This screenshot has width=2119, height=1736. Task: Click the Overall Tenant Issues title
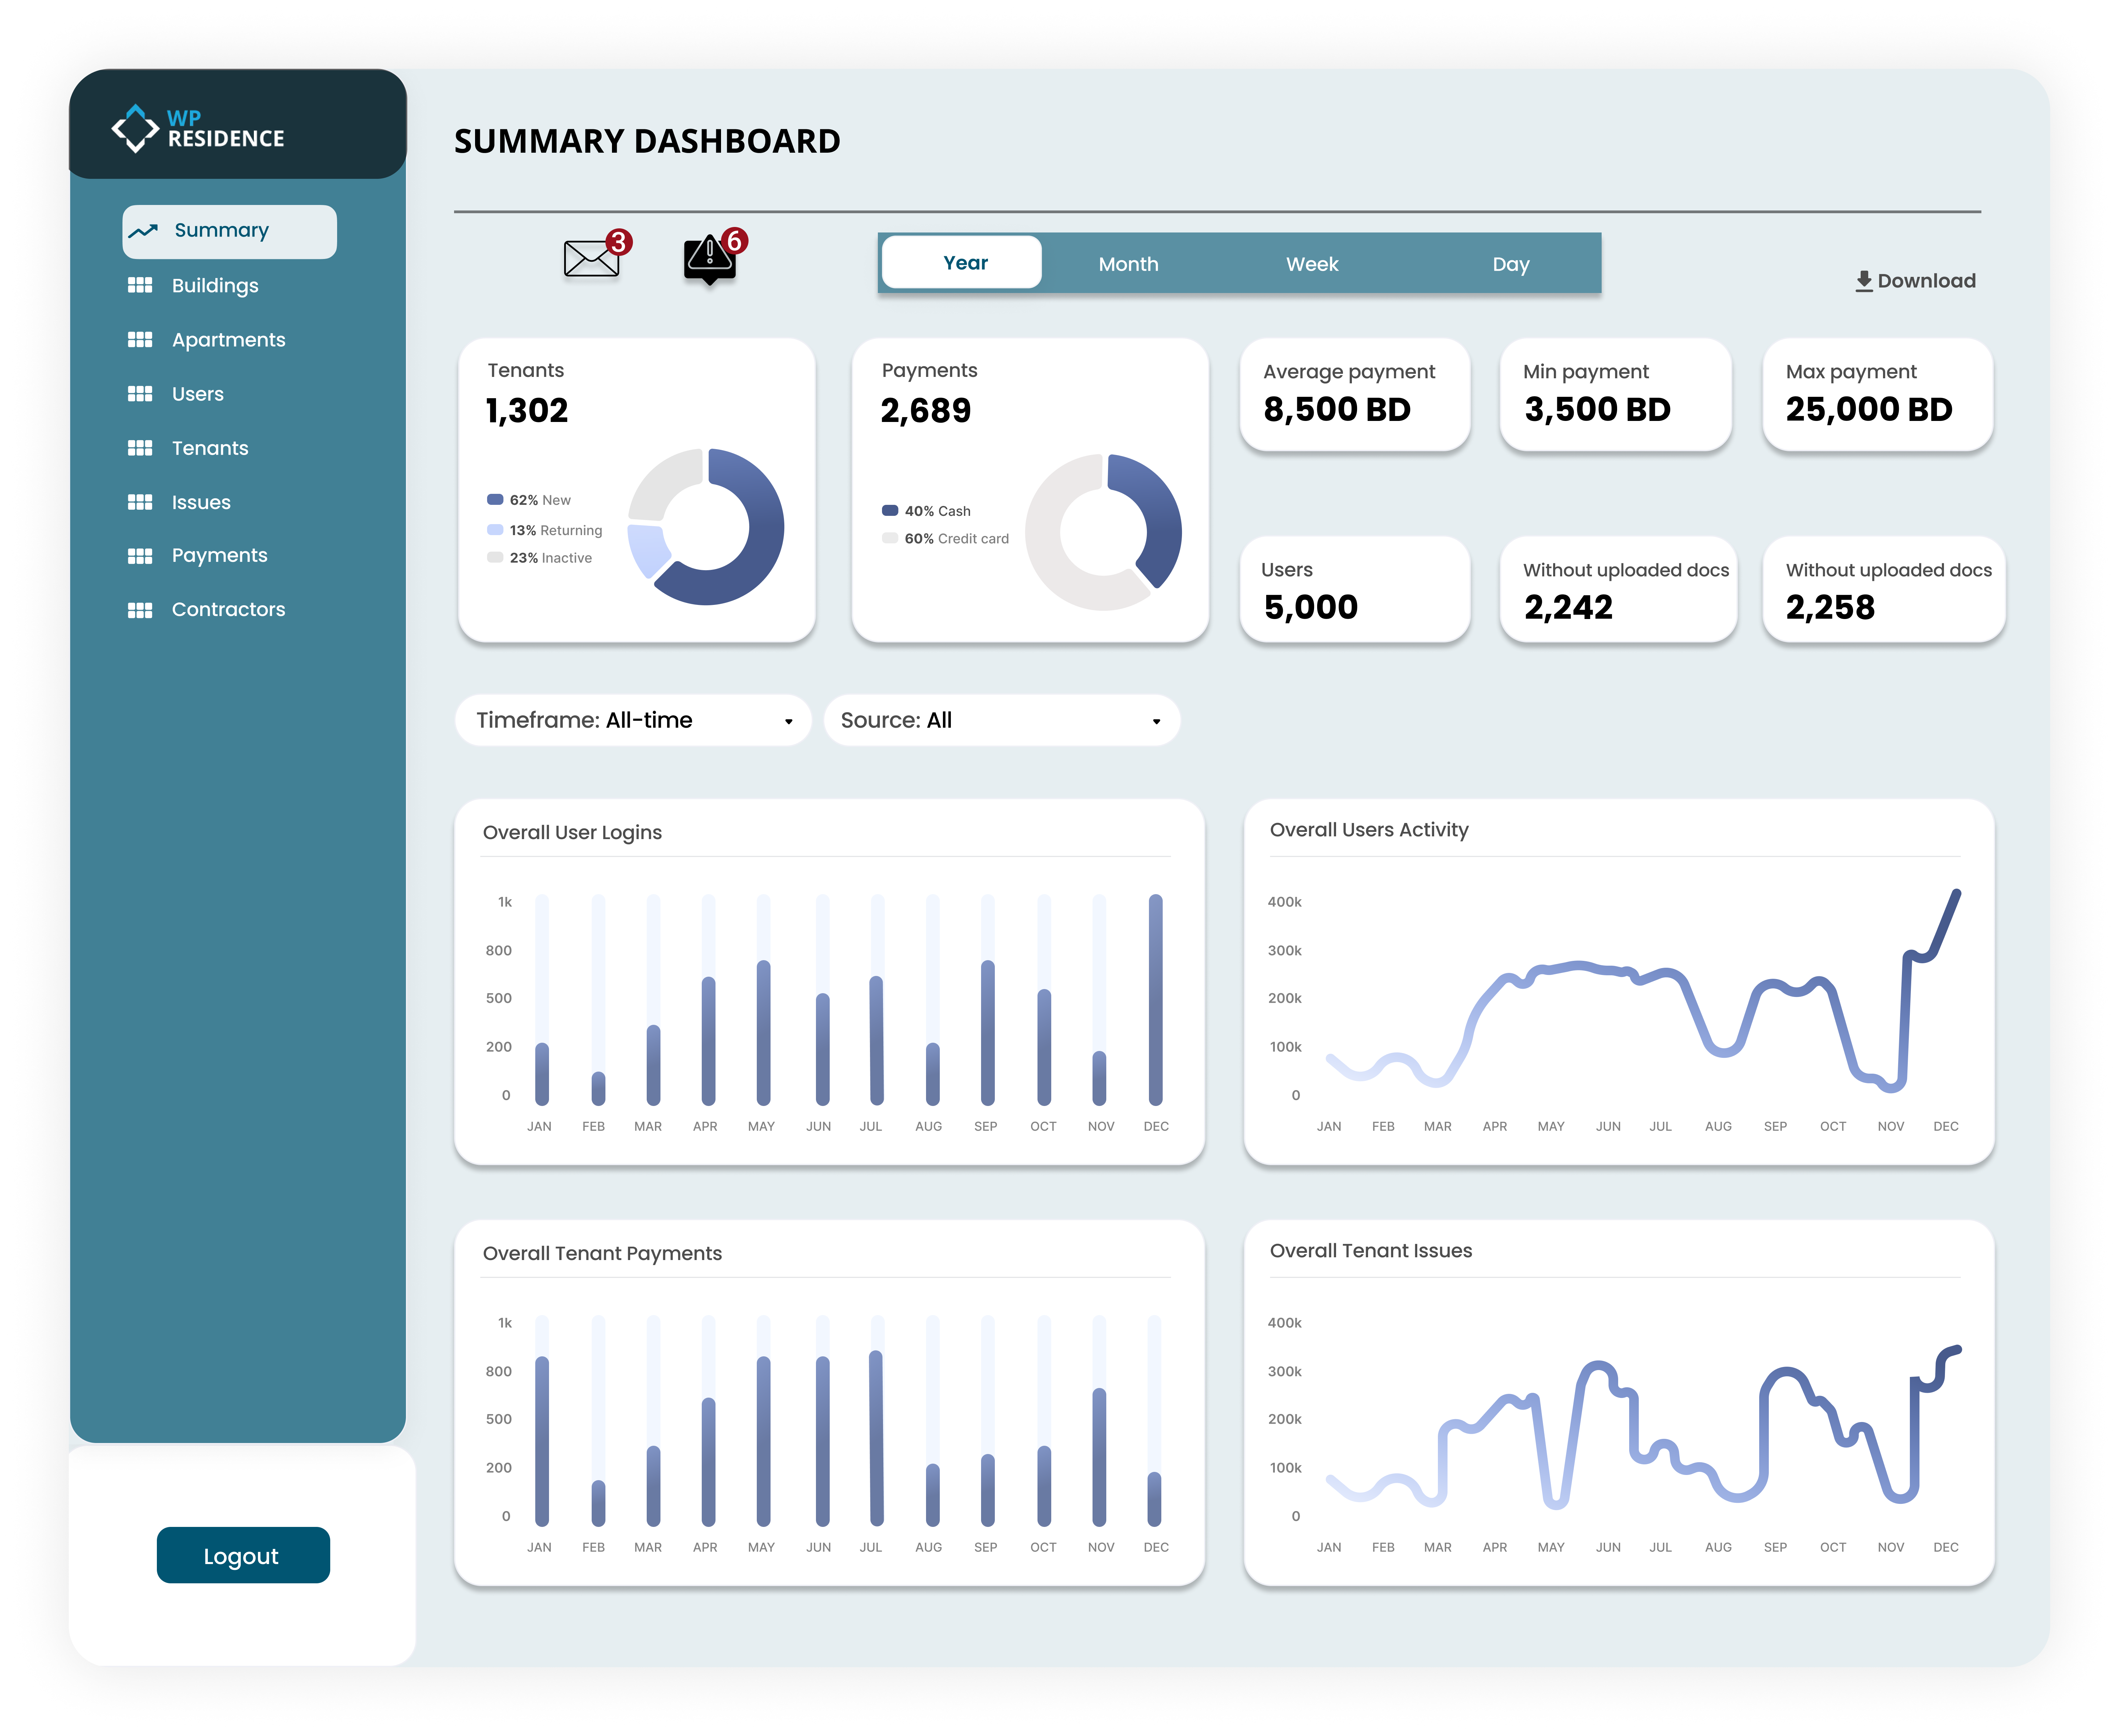(1371, 1251)
